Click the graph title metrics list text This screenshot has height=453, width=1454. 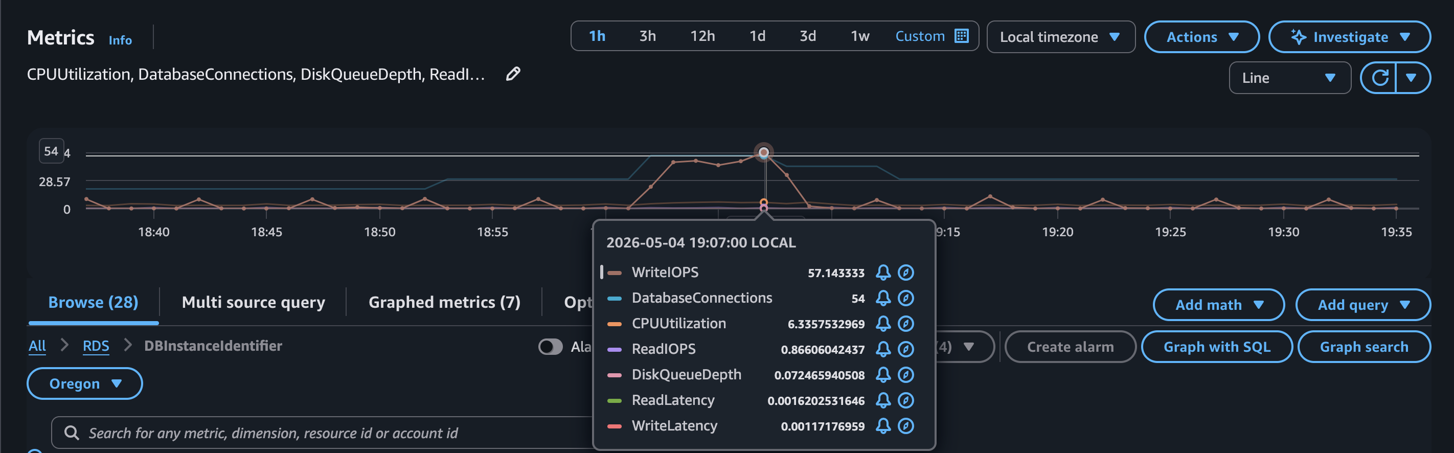pyautogui.click(x=256, y=74)
